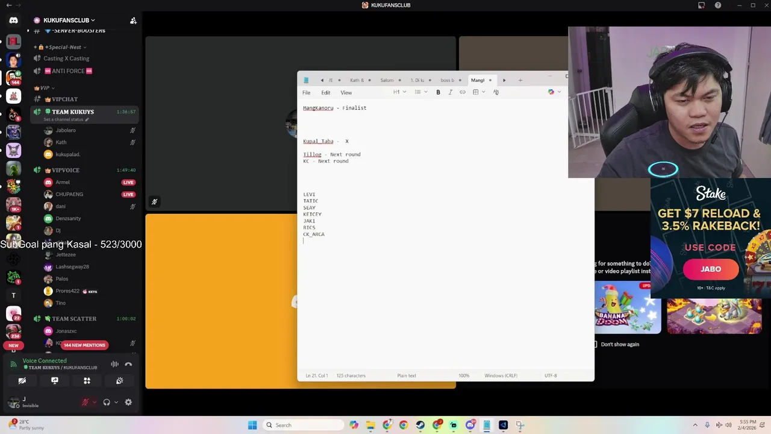Click the Voice Connected status text
This screenshot has width=771, height=434.
45,360
